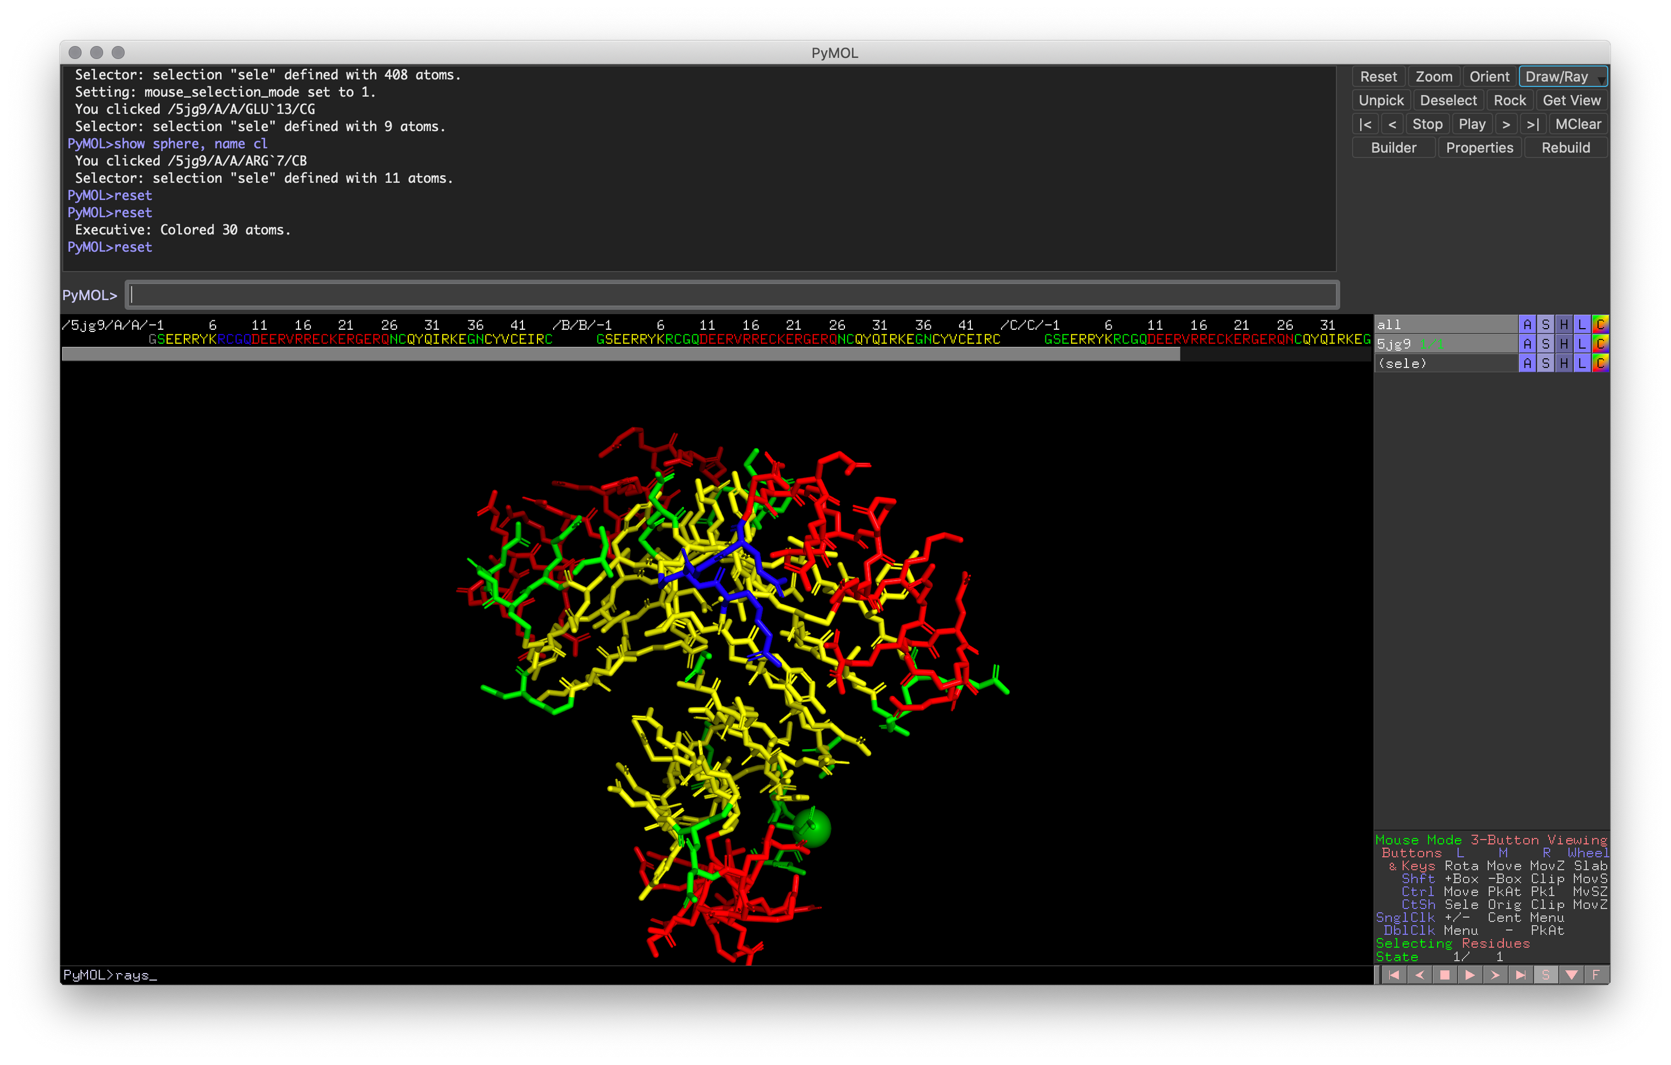Open the Show menu for (sele)

1546,363
